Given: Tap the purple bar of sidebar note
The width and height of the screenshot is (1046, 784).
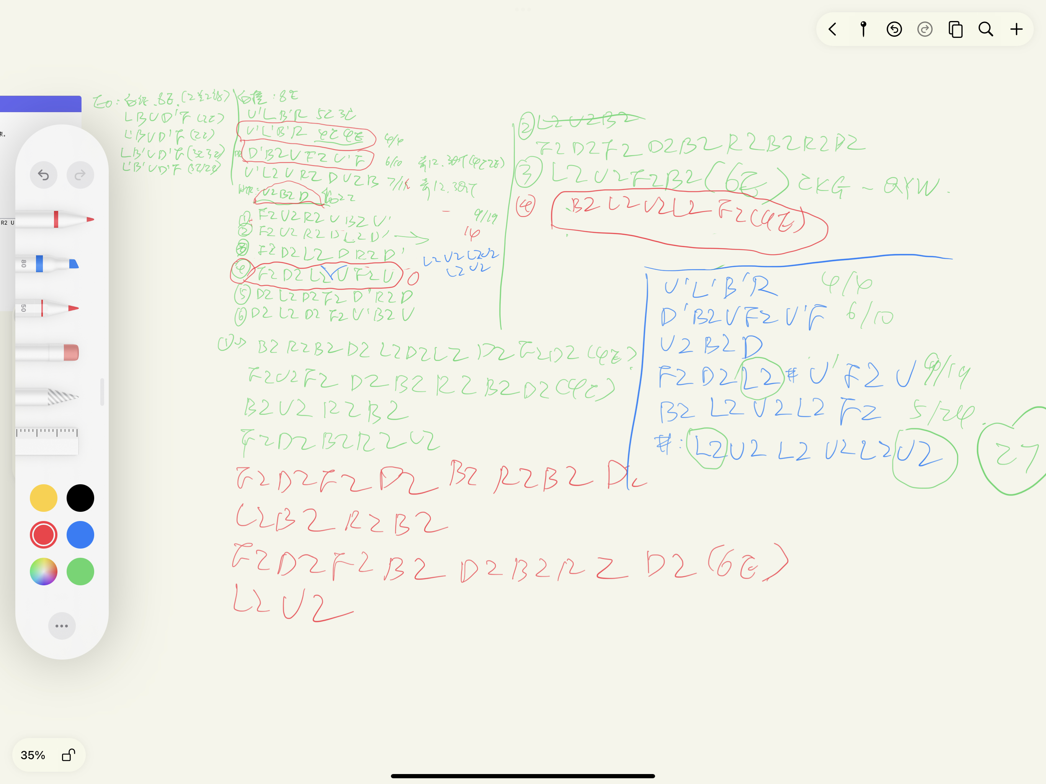Looking at the screenshot, I should tap(41, 104).
